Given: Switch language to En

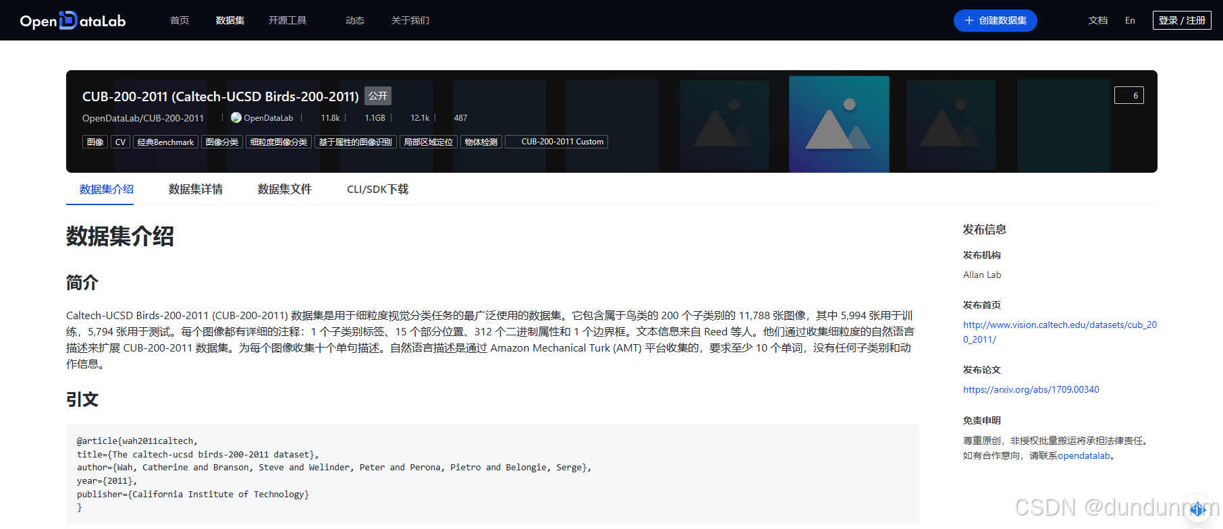Looking at the screenshot, I should (x=1130, y=20).
